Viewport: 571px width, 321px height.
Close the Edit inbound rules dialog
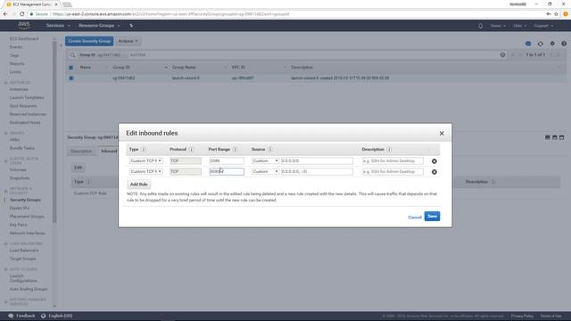click(x=442, y=134)
